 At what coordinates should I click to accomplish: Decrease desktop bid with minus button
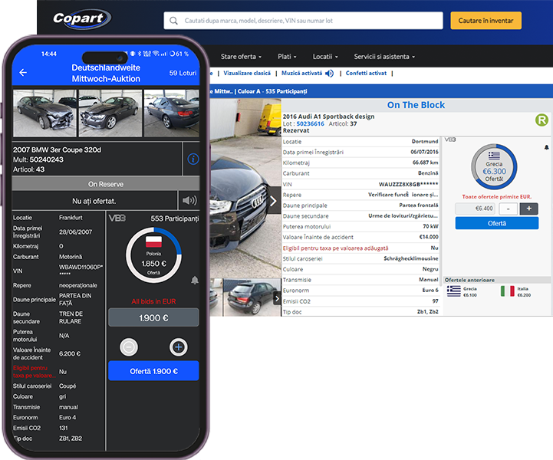[509, 209]
